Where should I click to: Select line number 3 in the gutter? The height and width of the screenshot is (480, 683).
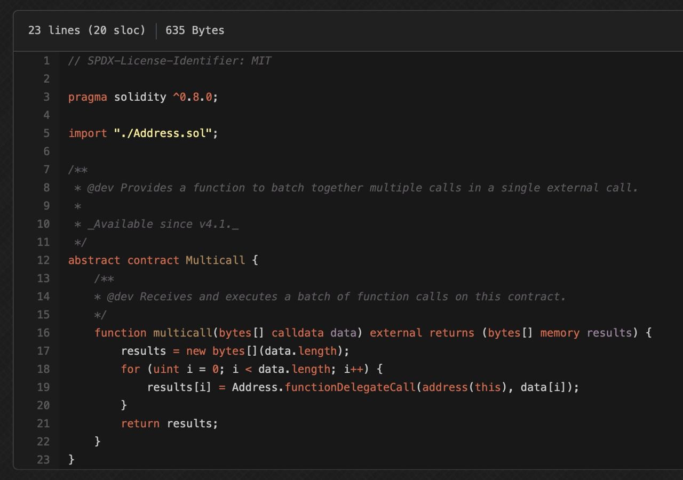coord(46,97)
